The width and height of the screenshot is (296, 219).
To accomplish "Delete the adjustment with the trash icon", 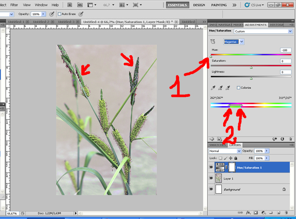I will [x=289, y=139].
